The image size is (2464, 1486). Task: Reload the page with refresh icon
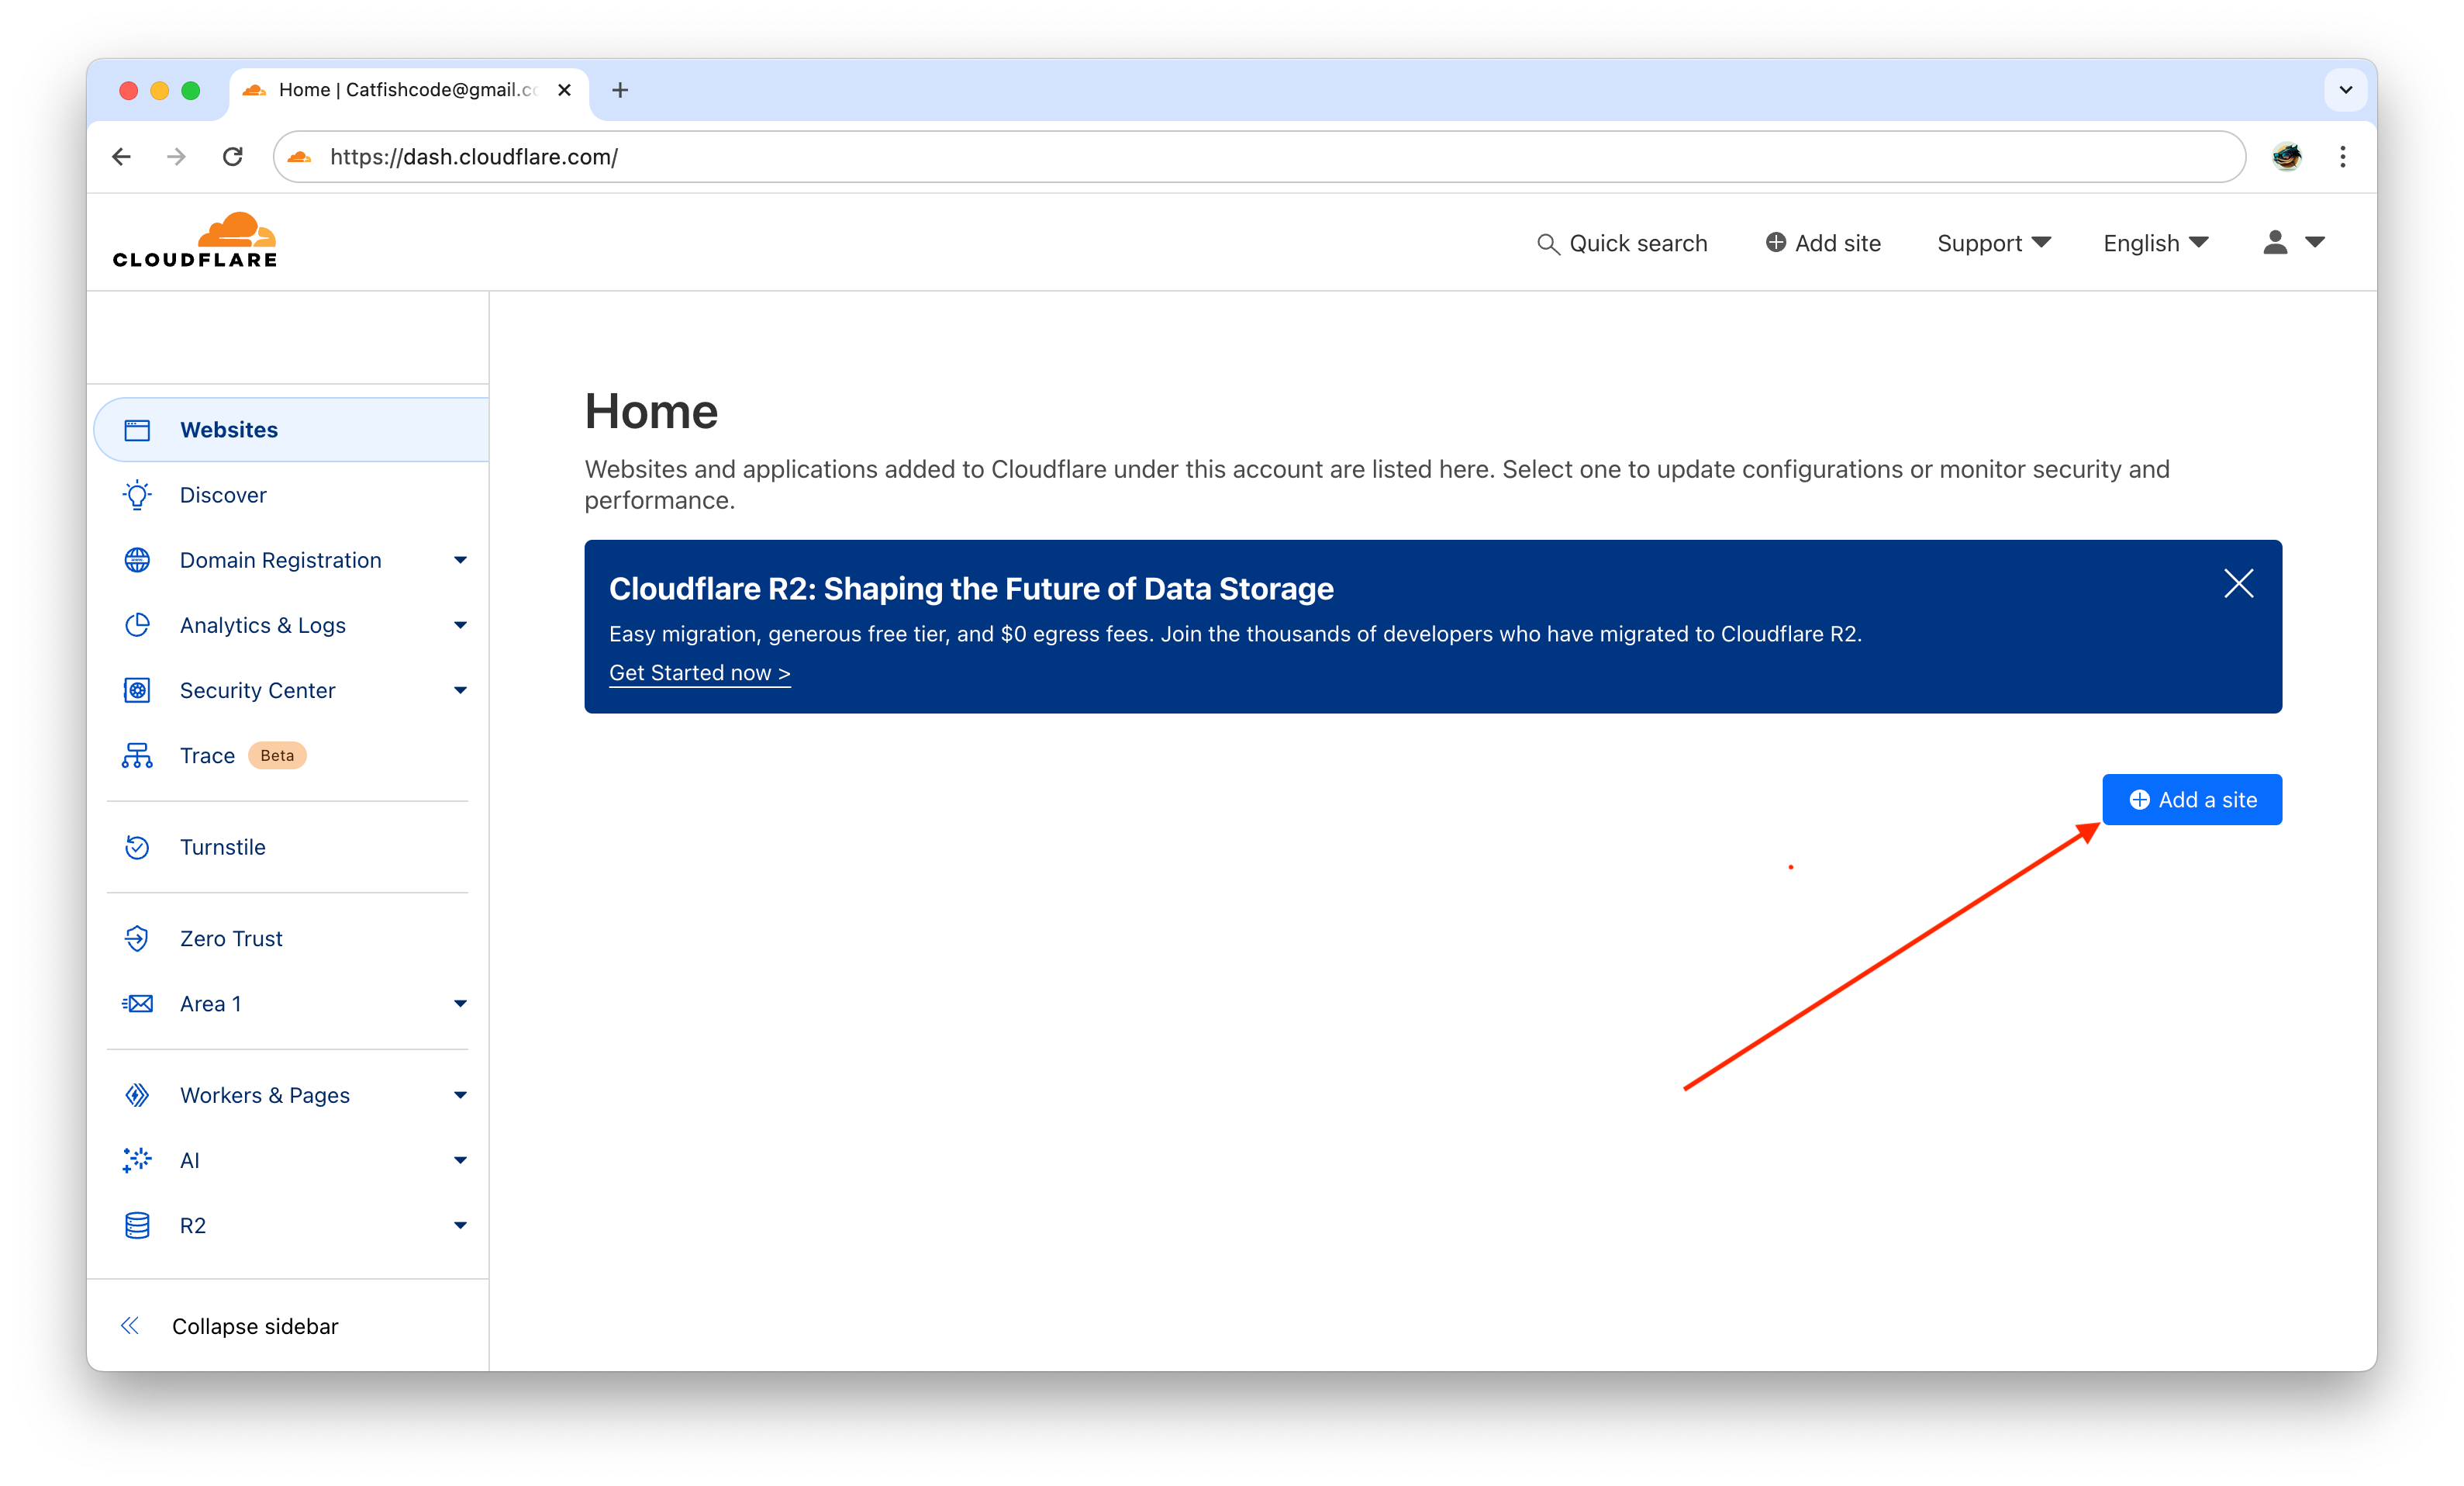(x=233, y=157)
